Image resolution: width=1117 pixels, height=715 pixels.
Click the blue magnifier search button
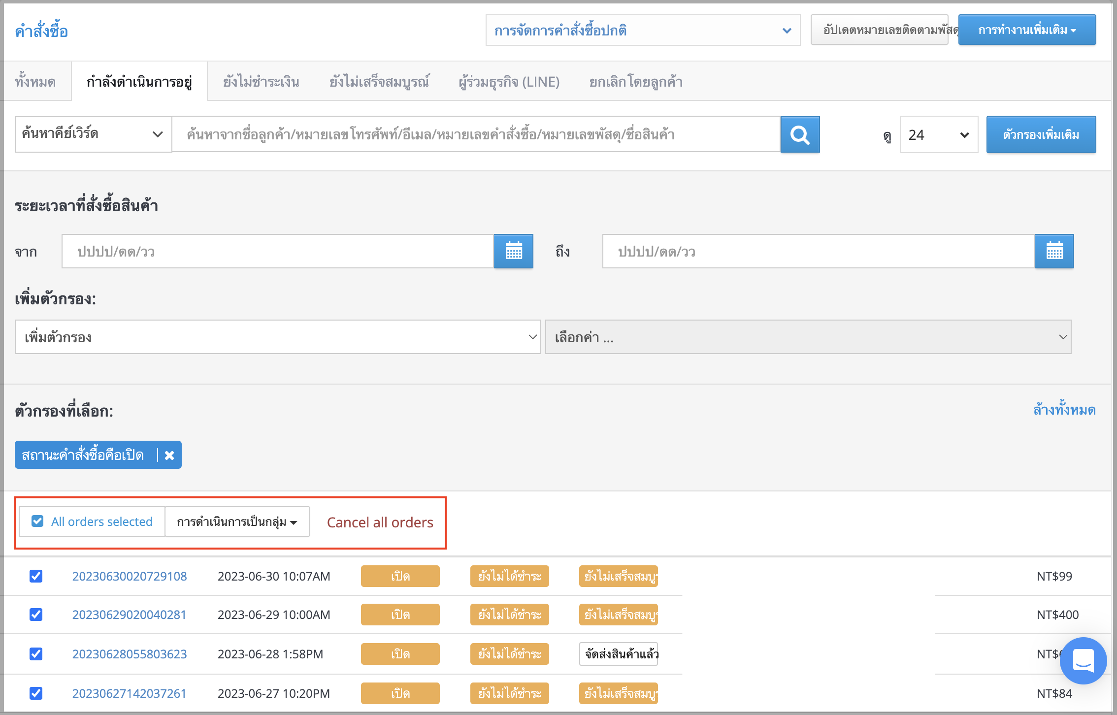[x=800, y=134]
